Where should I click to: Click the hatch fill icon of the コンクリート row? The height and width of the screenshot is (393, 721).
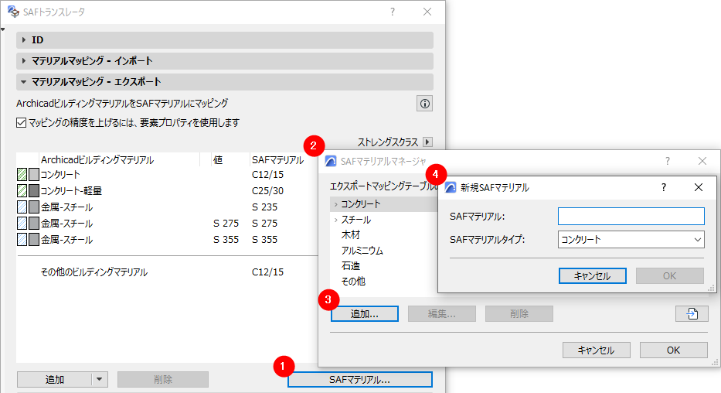coord(22,174)
